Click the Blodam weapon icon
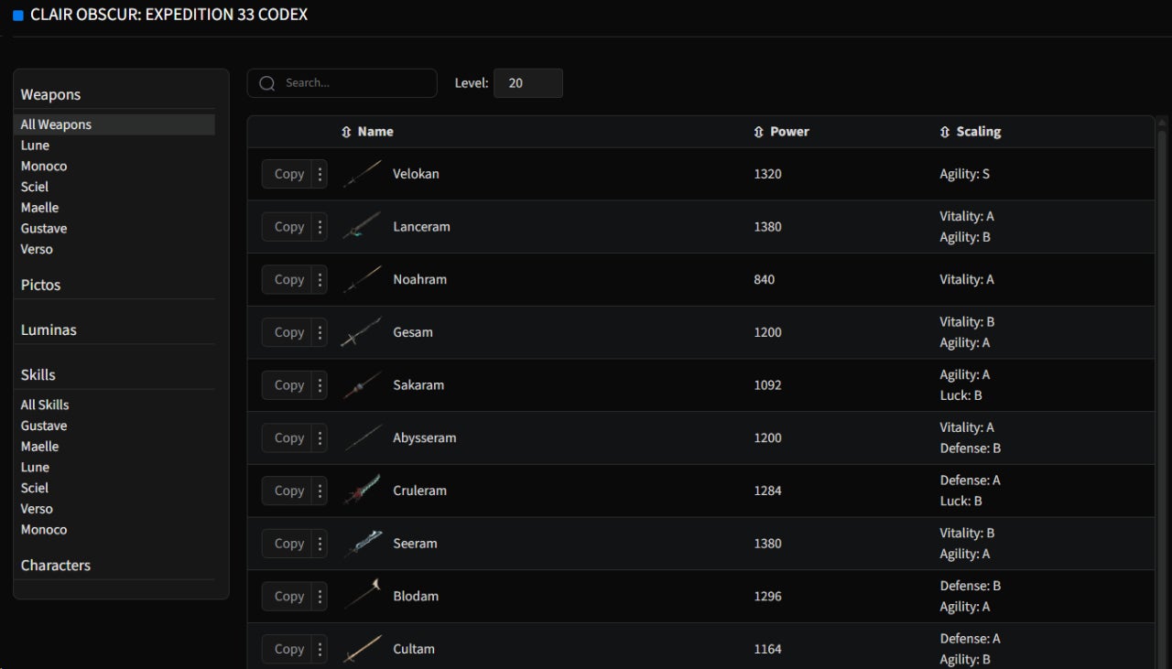 (363, 596)
